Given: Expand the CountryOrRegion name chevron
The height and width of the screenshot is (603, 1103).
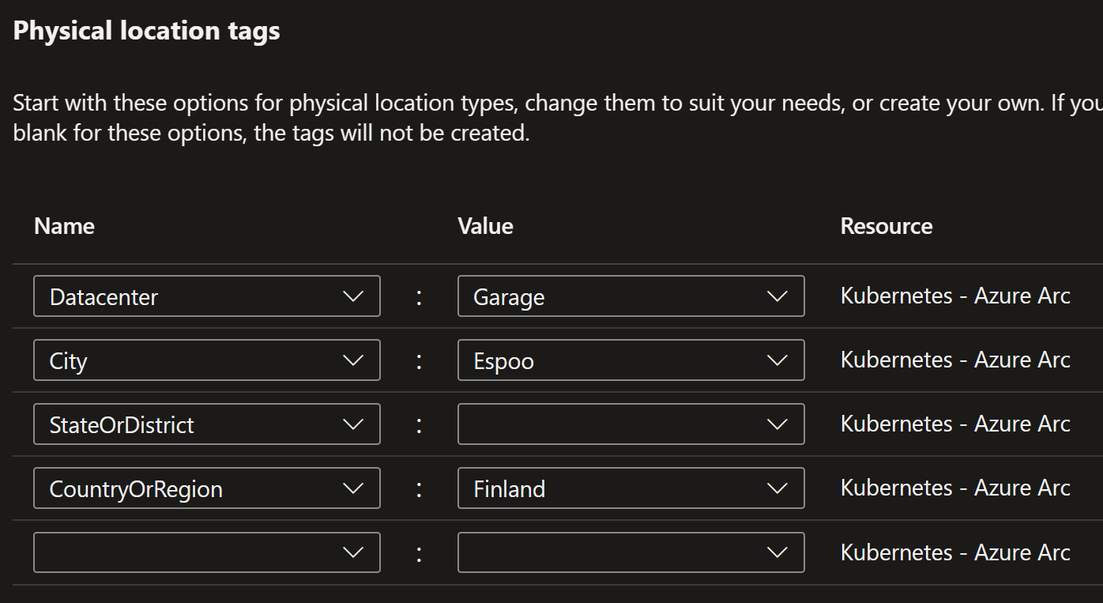Looking at the screenshot, I should [352, 488].
